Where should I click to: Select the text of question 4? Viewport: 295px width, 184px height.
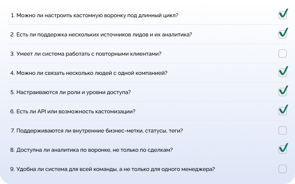[89, 73]
